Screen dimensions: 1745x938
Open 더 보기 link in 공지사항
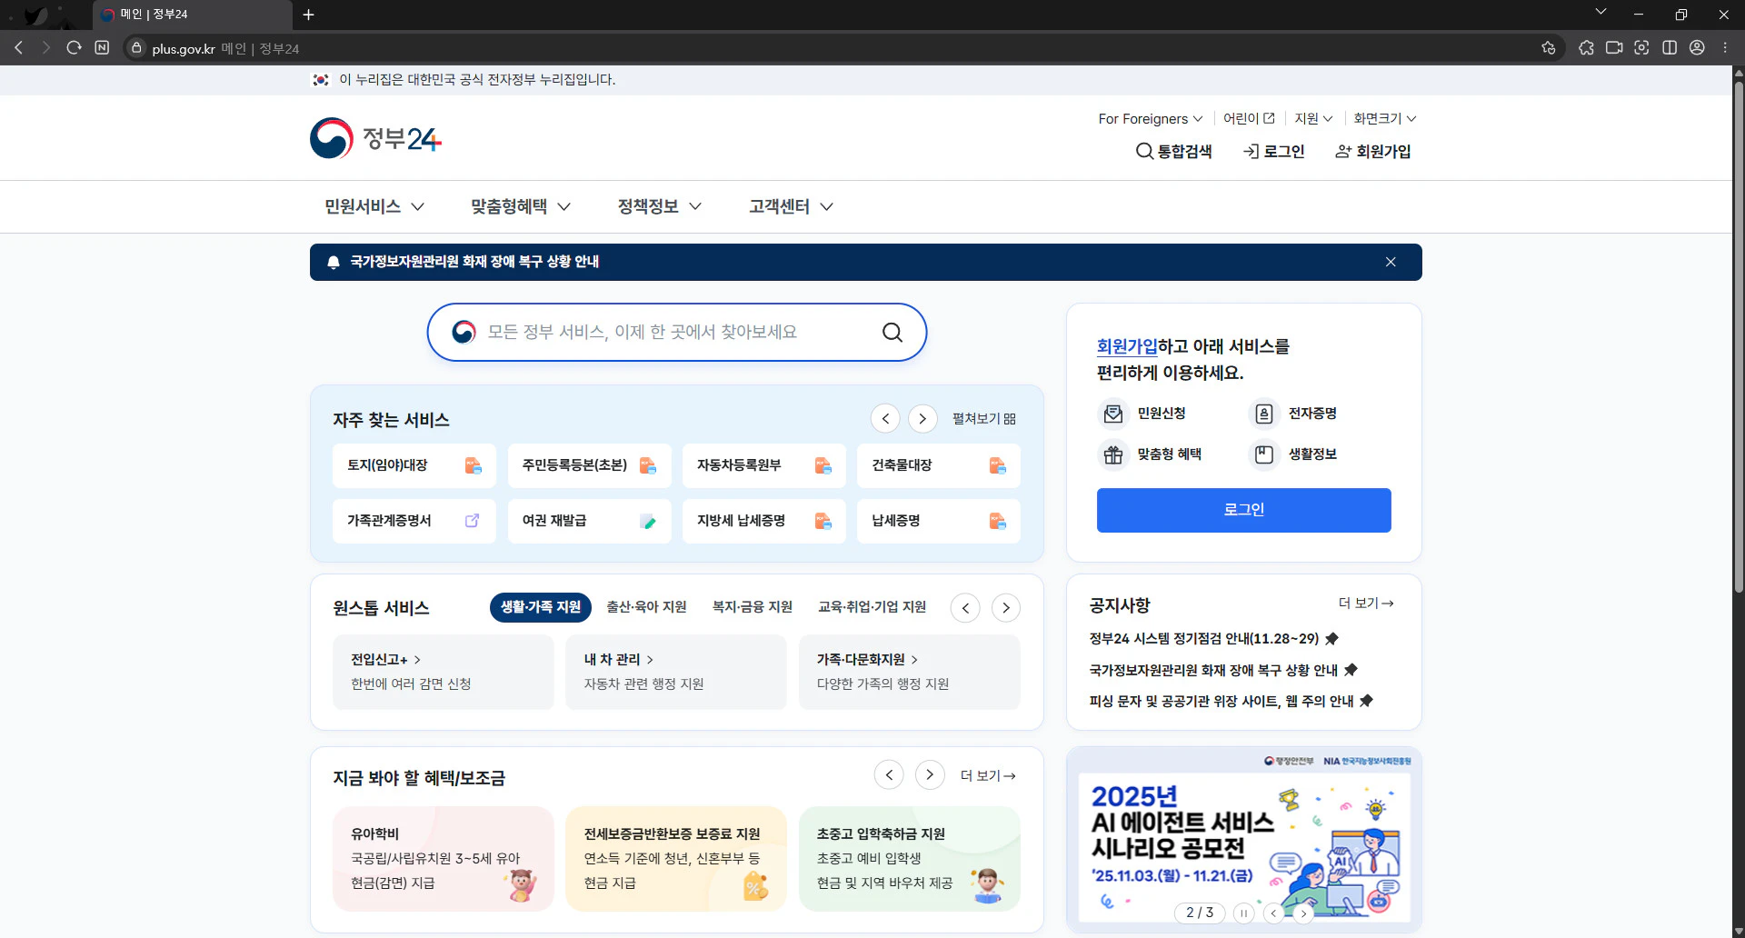1365,604
